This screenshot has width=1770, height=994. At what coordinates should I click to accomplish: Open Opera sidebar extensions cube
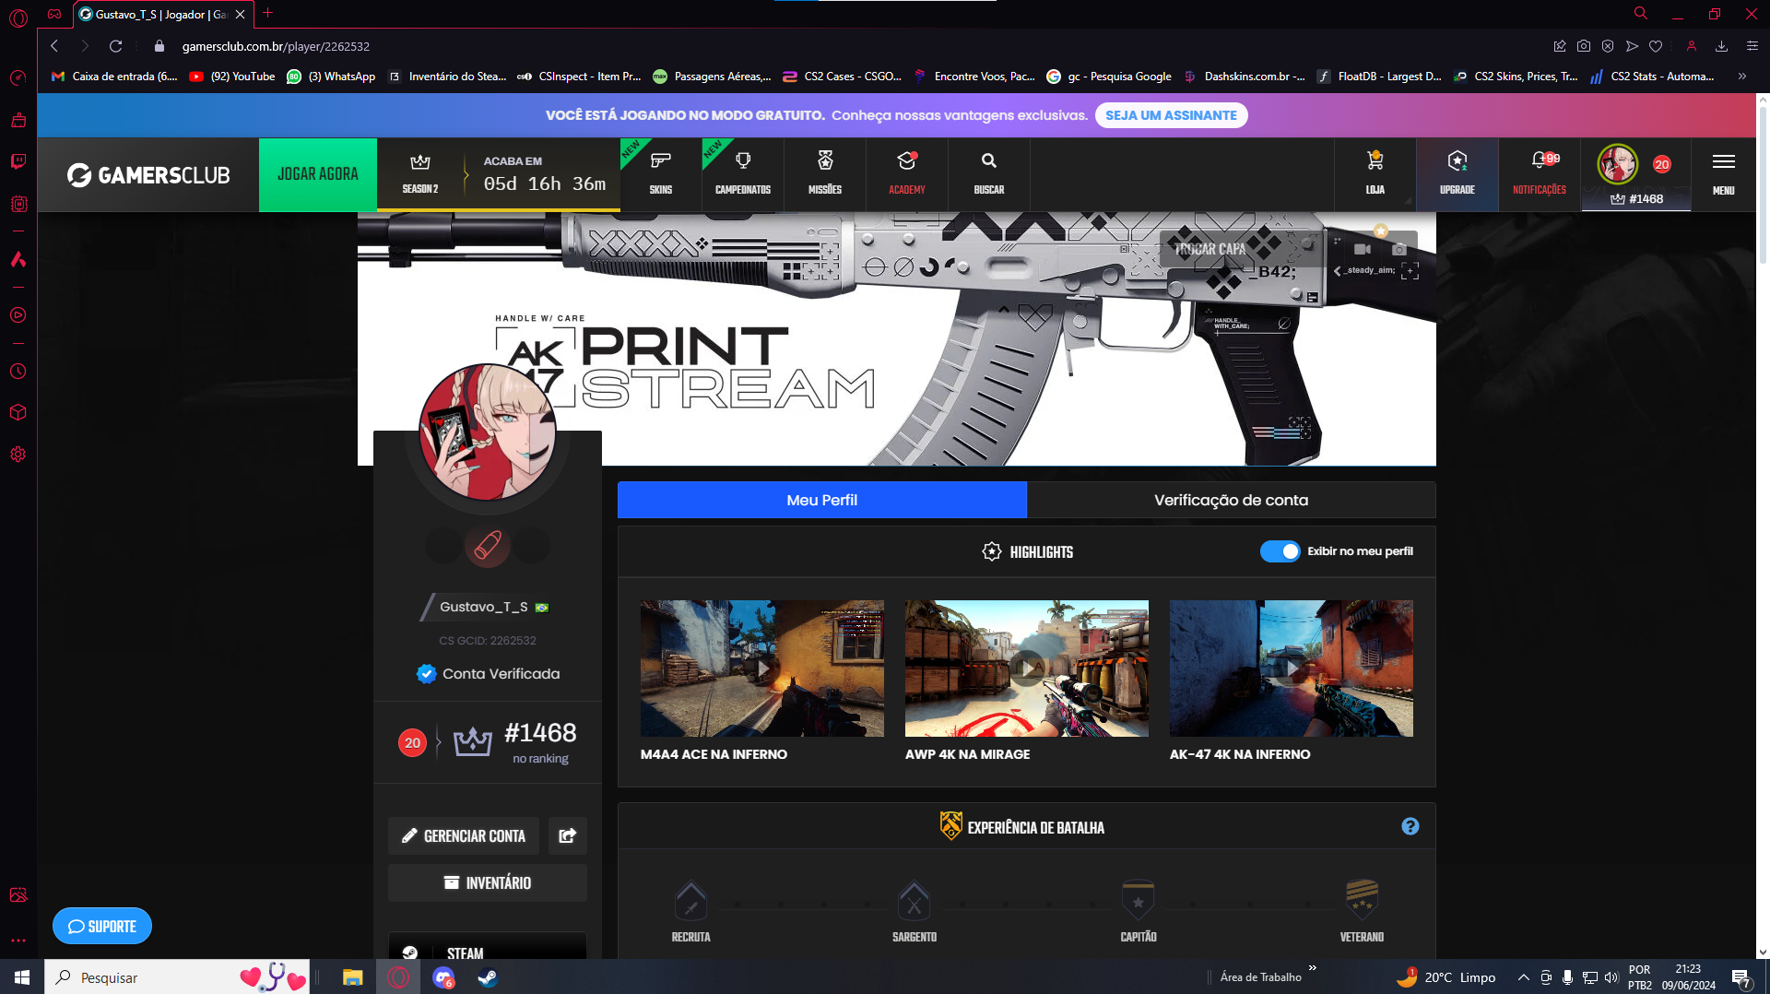(x=18, y=412)
